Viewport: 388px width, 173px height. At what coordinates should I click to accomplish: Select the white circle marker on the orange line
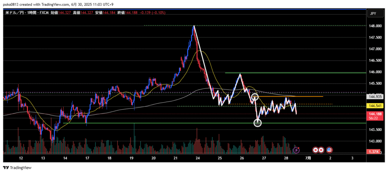click(x=255, y=97)
